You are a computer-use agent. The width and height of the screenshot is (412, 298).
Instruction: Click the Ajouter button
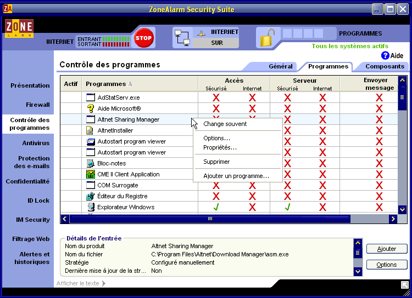(x=387, y=249)
